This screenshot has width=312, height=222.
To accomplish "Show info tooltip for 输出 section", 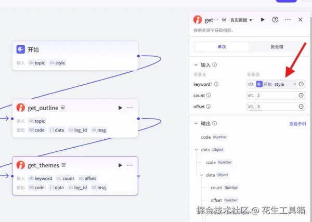I will [x=214, y=123].
